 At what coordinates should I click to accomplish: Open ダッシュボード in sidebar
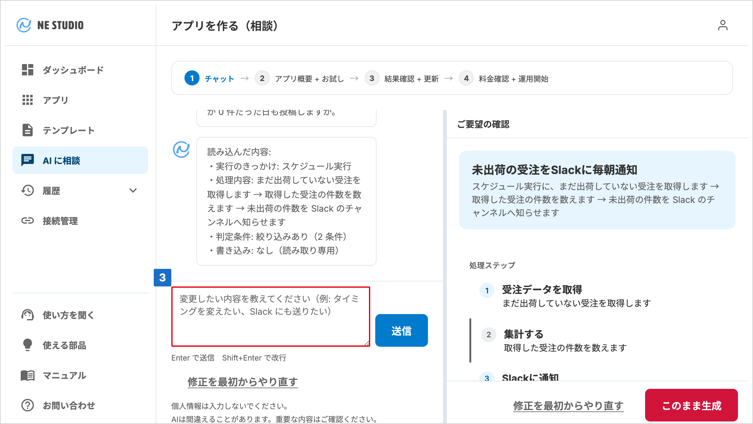80,70
